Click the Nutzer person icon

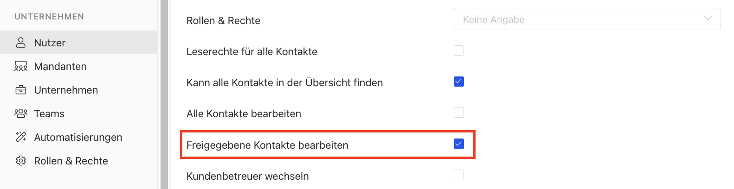[x=21, y=43]
